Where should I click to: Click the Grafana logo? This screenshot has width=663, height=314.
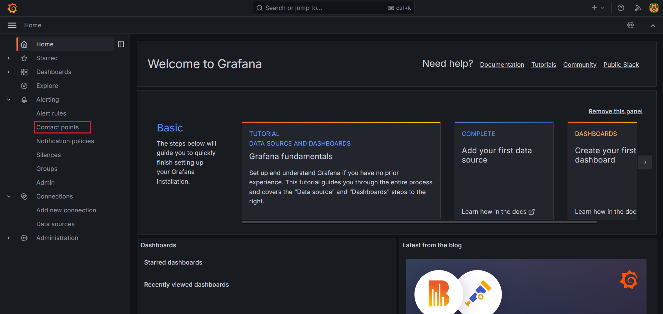(x=12, y=8)
